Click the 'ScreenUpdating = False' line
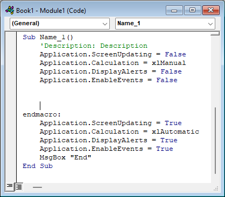 pyautogui.click(x=113, y=54)
